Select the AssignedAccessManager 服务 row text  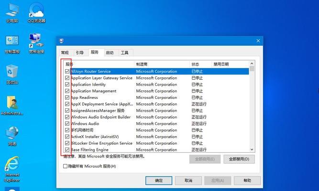coord(98,110)
